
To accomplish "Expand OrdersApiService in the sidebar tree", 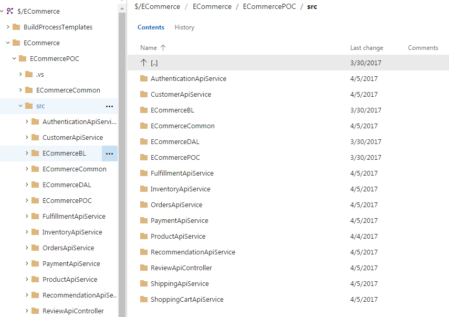I will pos(27,248).
